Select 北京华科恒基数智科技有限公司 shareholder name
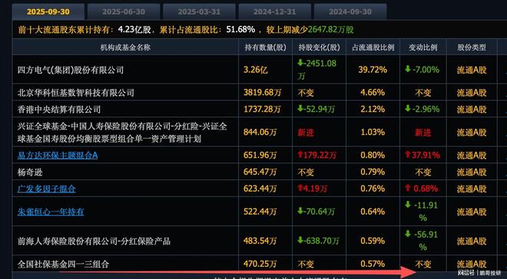Viewport: 507px width, 279px height. coord(75,93)
